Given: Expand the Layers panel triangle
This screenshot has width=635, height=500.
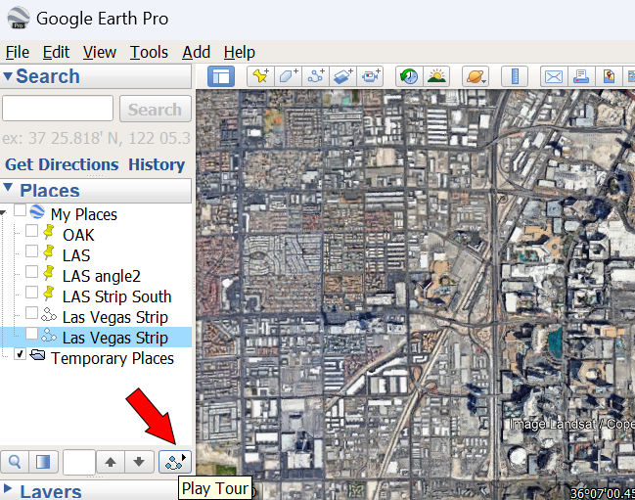Looking at the screenshot, I should (x=7, y=488).
